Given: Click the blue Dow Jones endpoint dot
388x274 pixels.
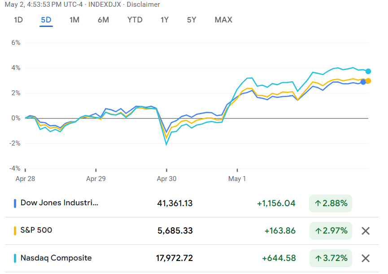Looking at the screenshot, I should tap(363, 82).
